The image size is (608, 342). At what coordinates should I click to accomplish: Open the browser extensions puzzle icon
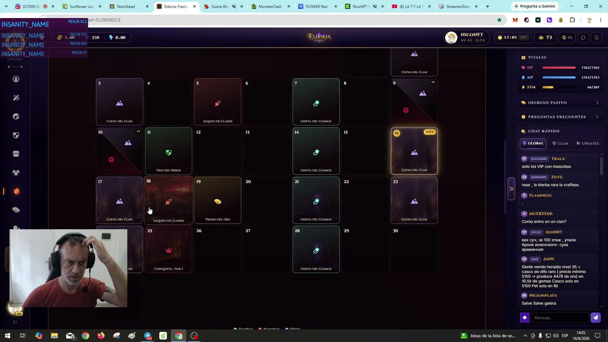click(572, 20)
